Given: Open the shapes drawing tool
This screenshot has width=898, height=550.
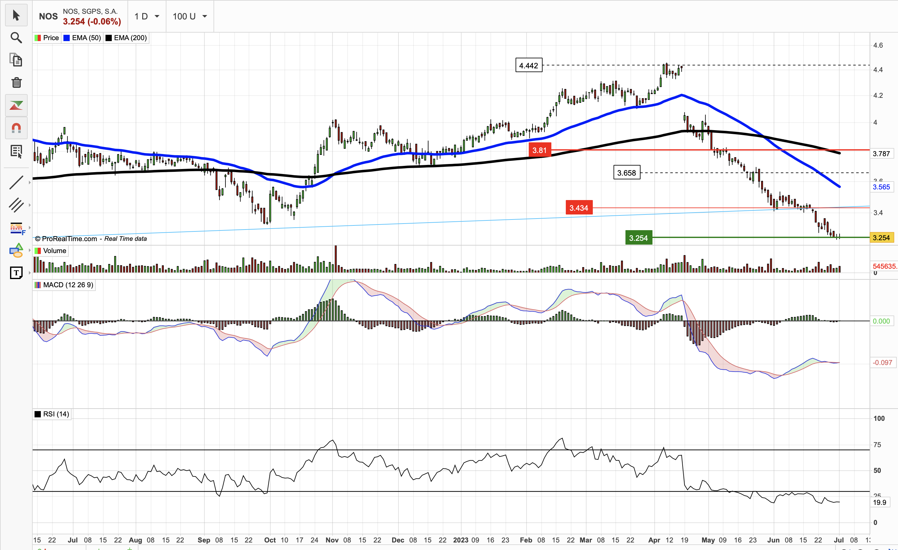Looking at the screenshot, I should pos(16,251).
